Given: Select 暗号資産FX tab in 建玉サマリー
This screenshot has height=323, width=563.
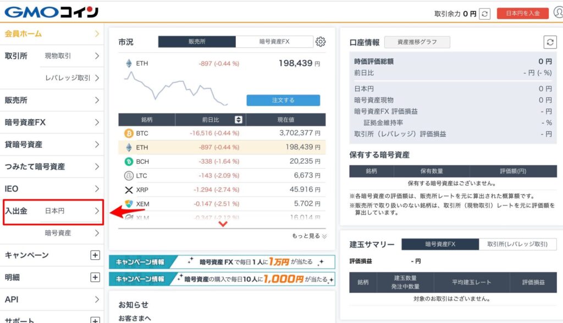Looking at the screenshot, I should (x=440, y=244).
